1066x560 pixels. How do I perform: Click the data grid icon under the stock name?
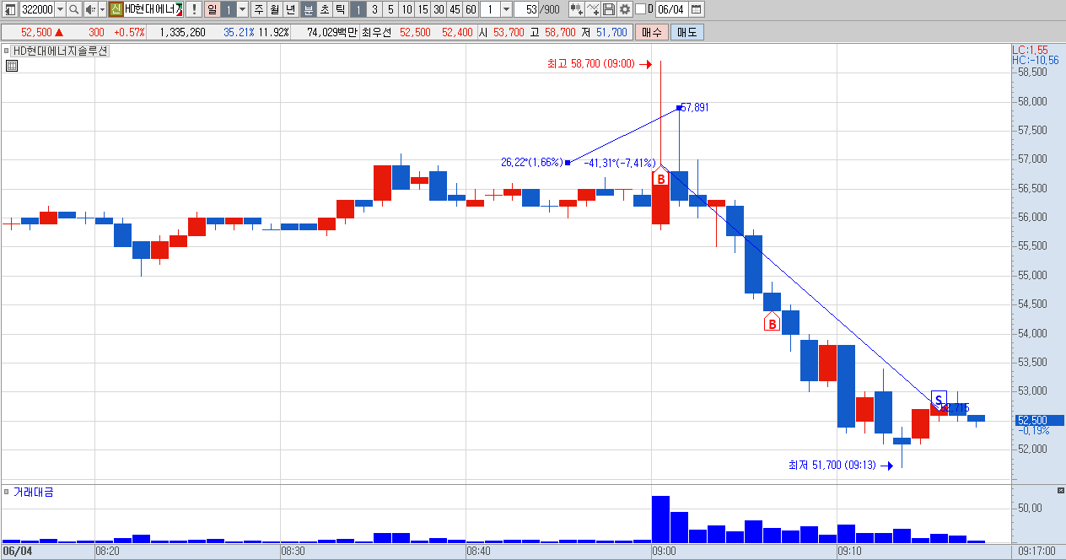click(x=11, y=65)
